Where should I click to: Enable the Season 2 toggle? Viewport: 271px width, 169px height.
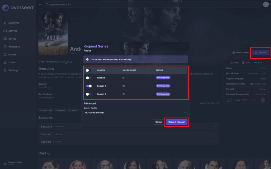click(88, 94)
